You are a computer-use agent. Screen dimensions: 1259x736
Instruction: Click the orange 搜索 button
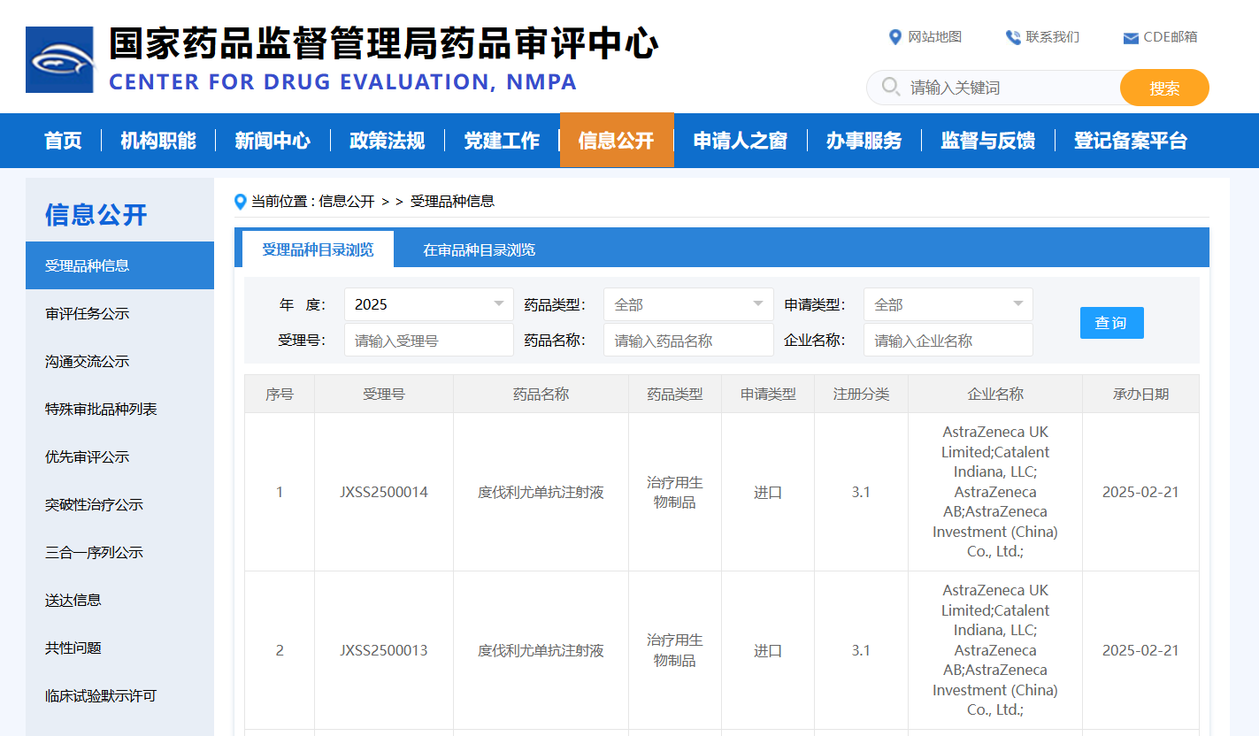[x=1164, y=88]
